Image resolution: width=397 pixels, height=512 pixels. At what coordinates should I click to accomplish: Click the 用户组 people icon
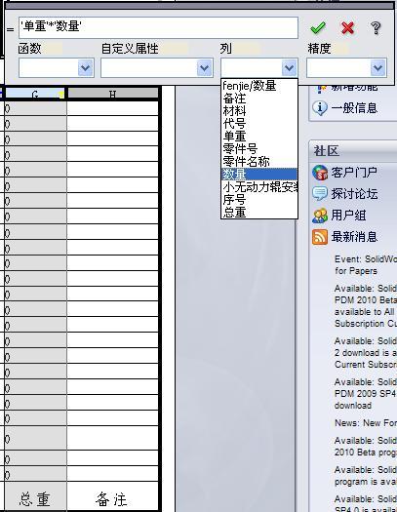click(x=320, y=216)
